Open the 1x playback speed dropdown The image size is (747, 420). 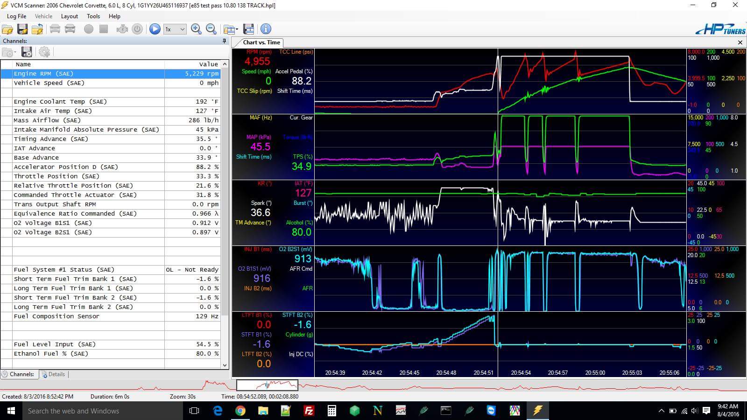click(x=175, y=29)
